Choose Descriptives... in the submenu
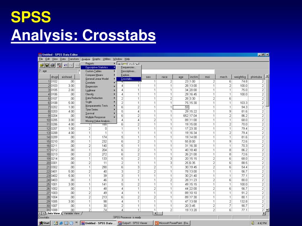Screen dimensions: 302x226 [x=129, y=71]
